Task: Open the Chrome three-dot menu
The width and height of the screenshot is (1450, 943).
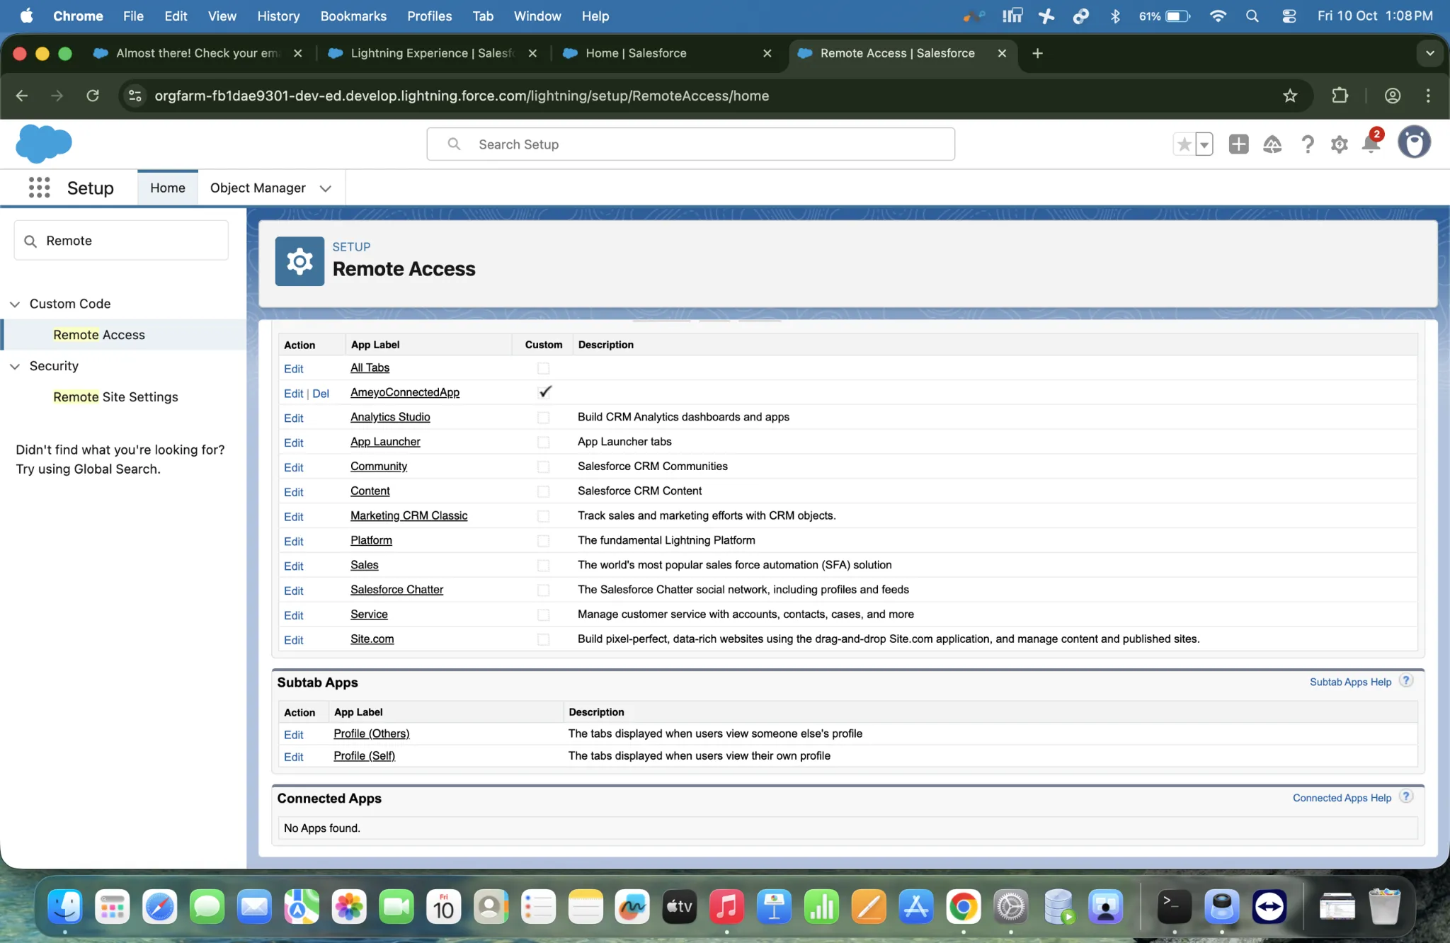Action: point(1428,96)
